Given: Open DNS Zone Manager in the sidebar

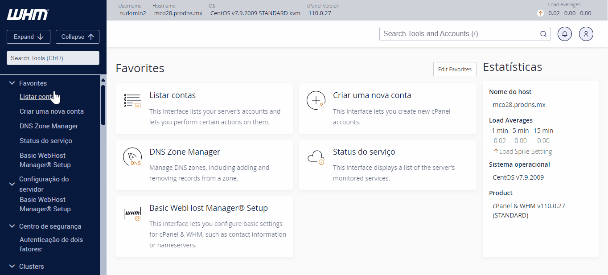Looking at the screenshot, I should click(49, 126).
